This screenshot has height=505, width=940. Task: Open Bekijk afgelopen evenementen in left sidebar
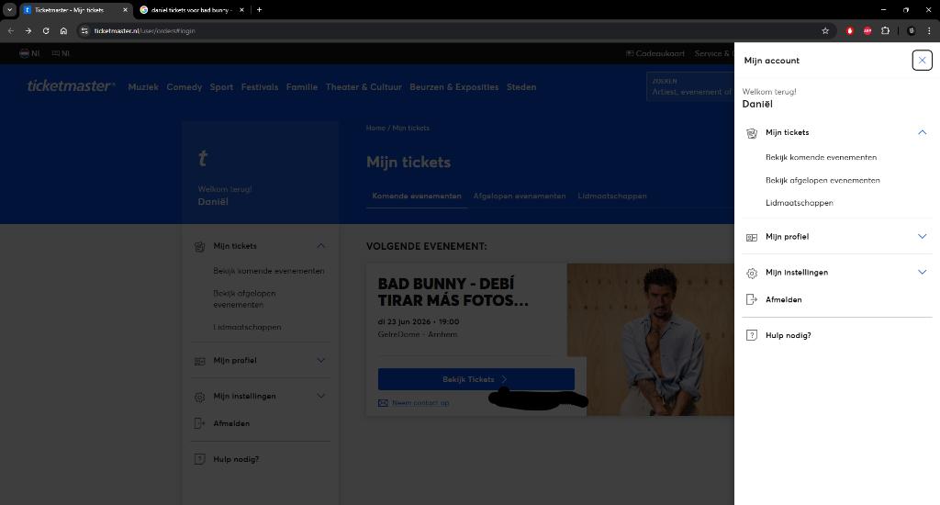coord(244,298)
